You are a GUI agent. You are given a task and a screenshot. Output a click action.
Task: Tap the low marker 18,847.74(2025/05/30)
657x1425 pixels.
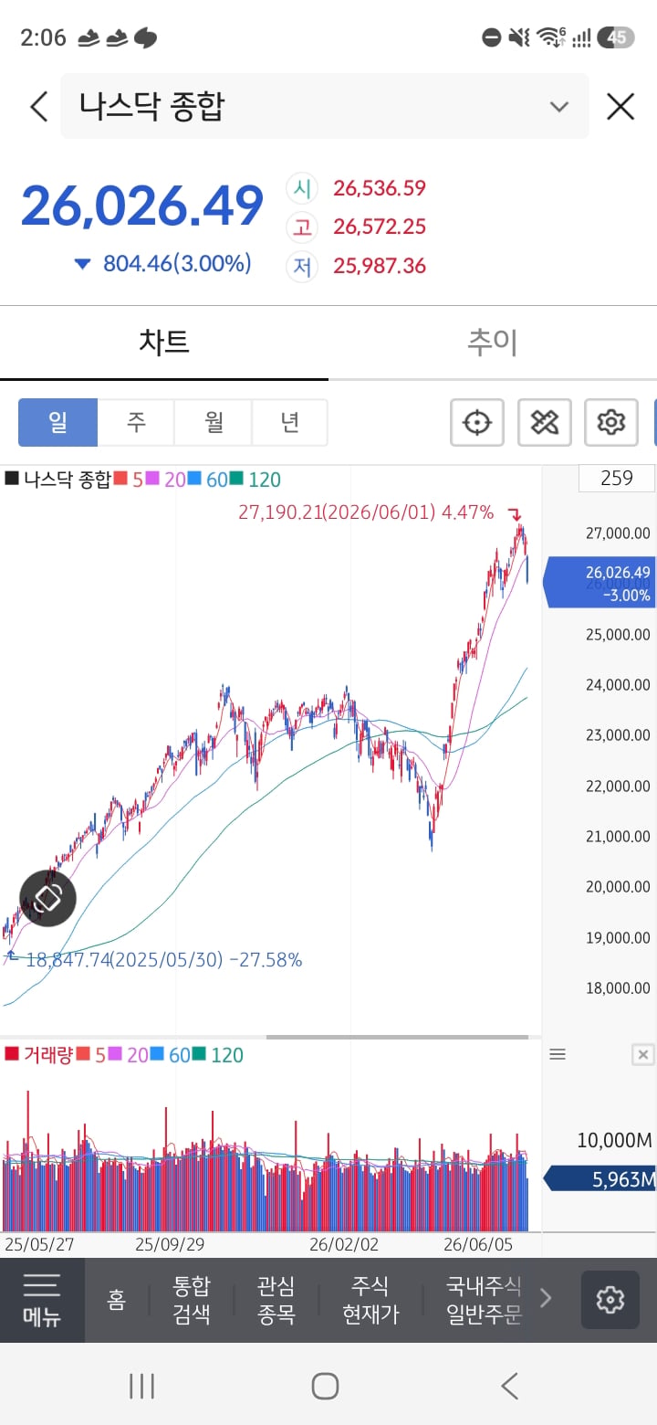(164, 959)
